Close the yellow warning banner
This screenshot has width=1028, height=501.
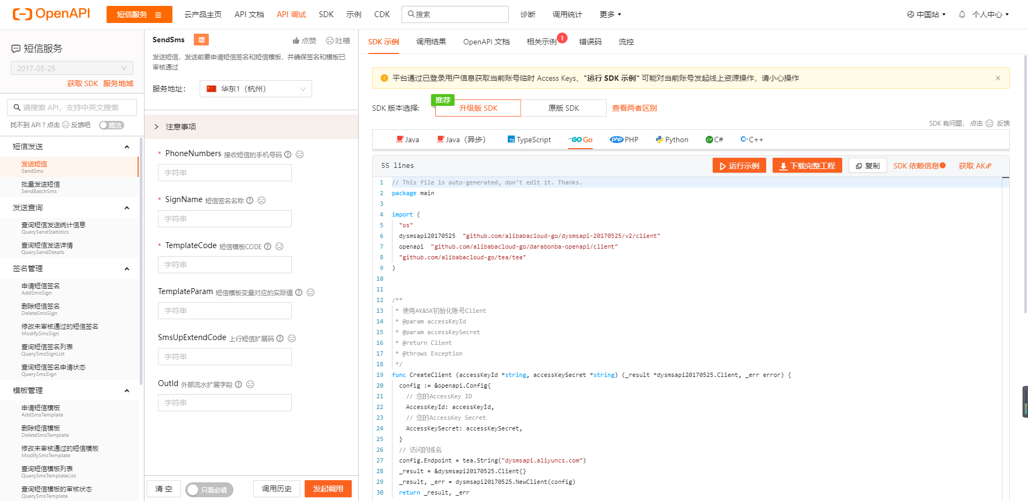(998, 78)
